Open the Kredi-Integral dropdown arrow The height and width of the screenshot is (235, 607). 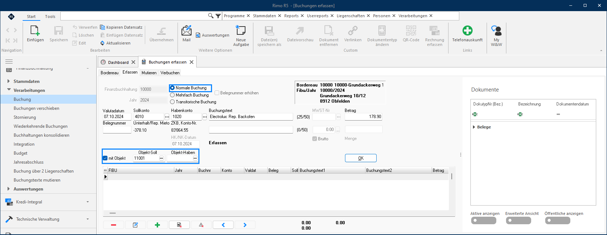click(88, 202)
